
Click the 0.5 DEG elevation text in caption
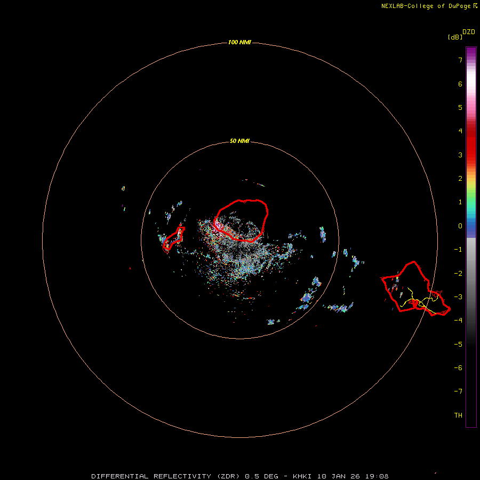[x=261, y=476]
